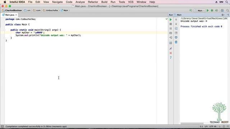
Task: Open Project Structure from the toolbar
Action: [222, 10]
